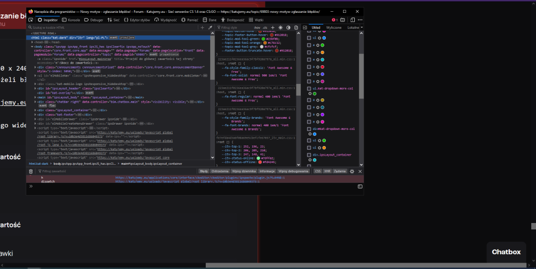Open the Wydajność tab
The image size is (536, 269).
tap(166, 20)
